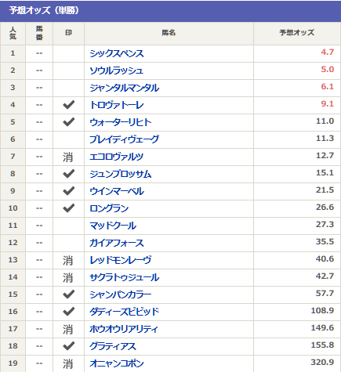This screenshot has width=341, height=372.
Task: Click 消 mark in レッドモンレーヴ row
Action: pos(68,261)
